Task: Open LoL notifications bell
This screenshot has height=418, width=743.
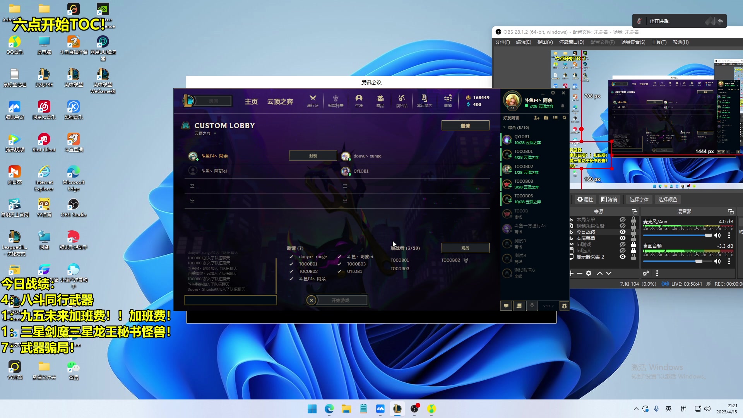Action: click(x=563, y=106)
